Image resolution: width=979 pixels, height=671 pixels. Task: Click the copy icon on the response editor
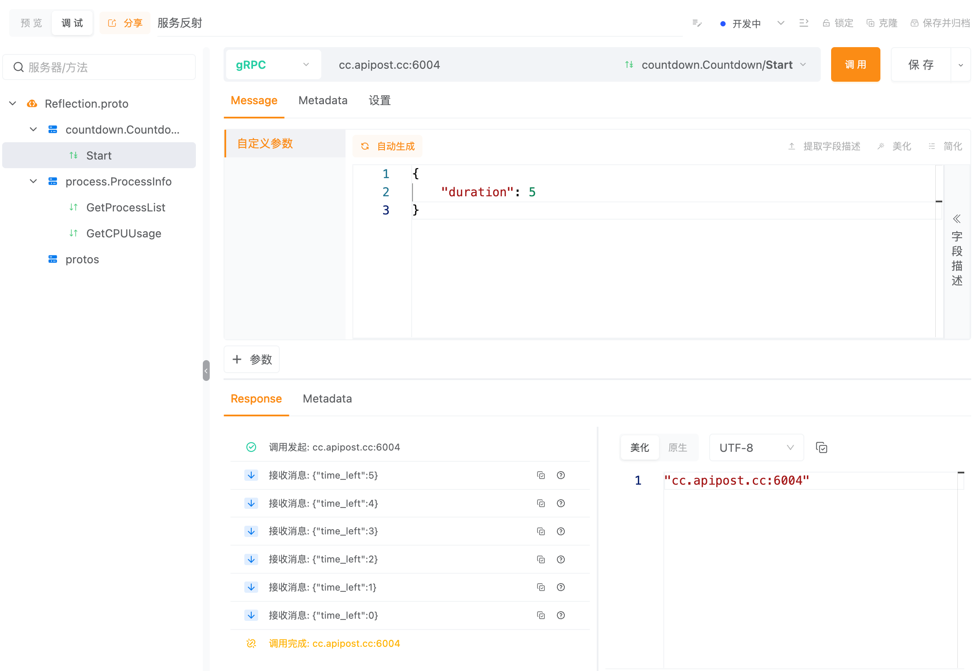(821, 447)
